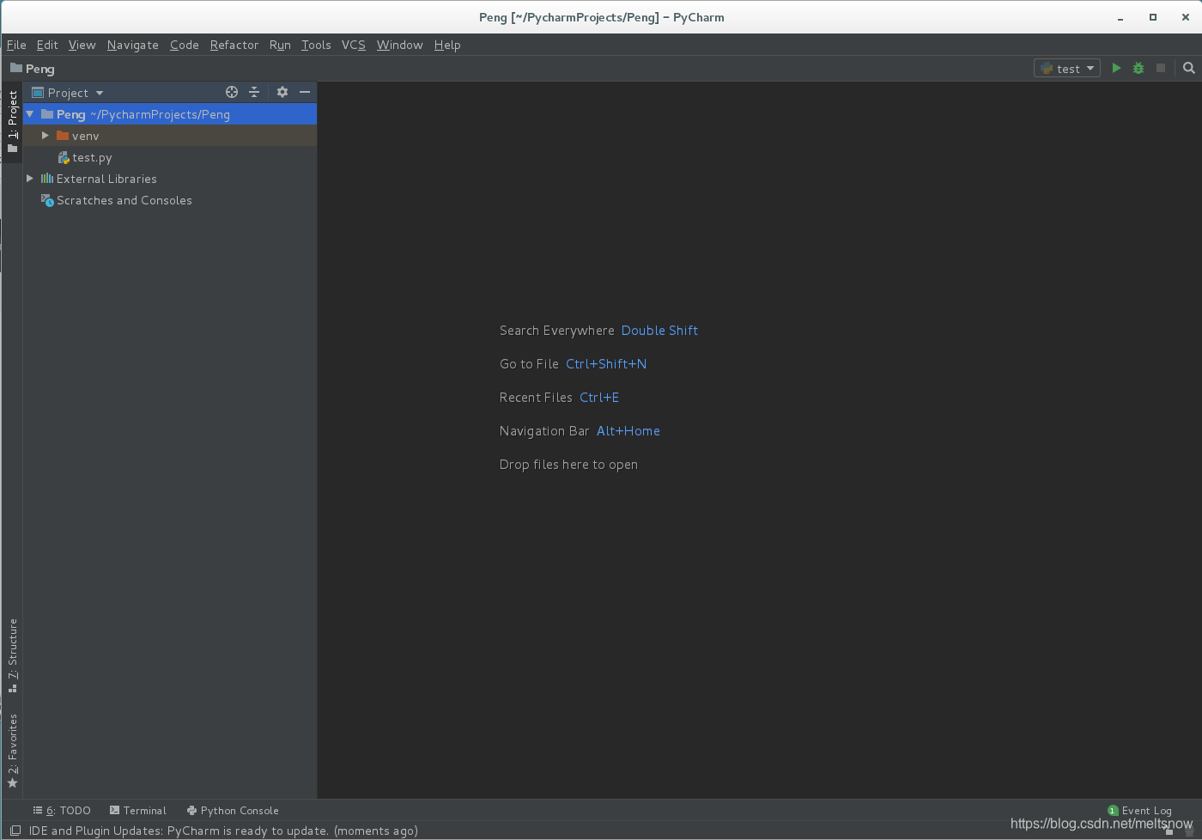Open the Code menu
Viewport: 1202px width, 840px height.
[x=185, y=45]
